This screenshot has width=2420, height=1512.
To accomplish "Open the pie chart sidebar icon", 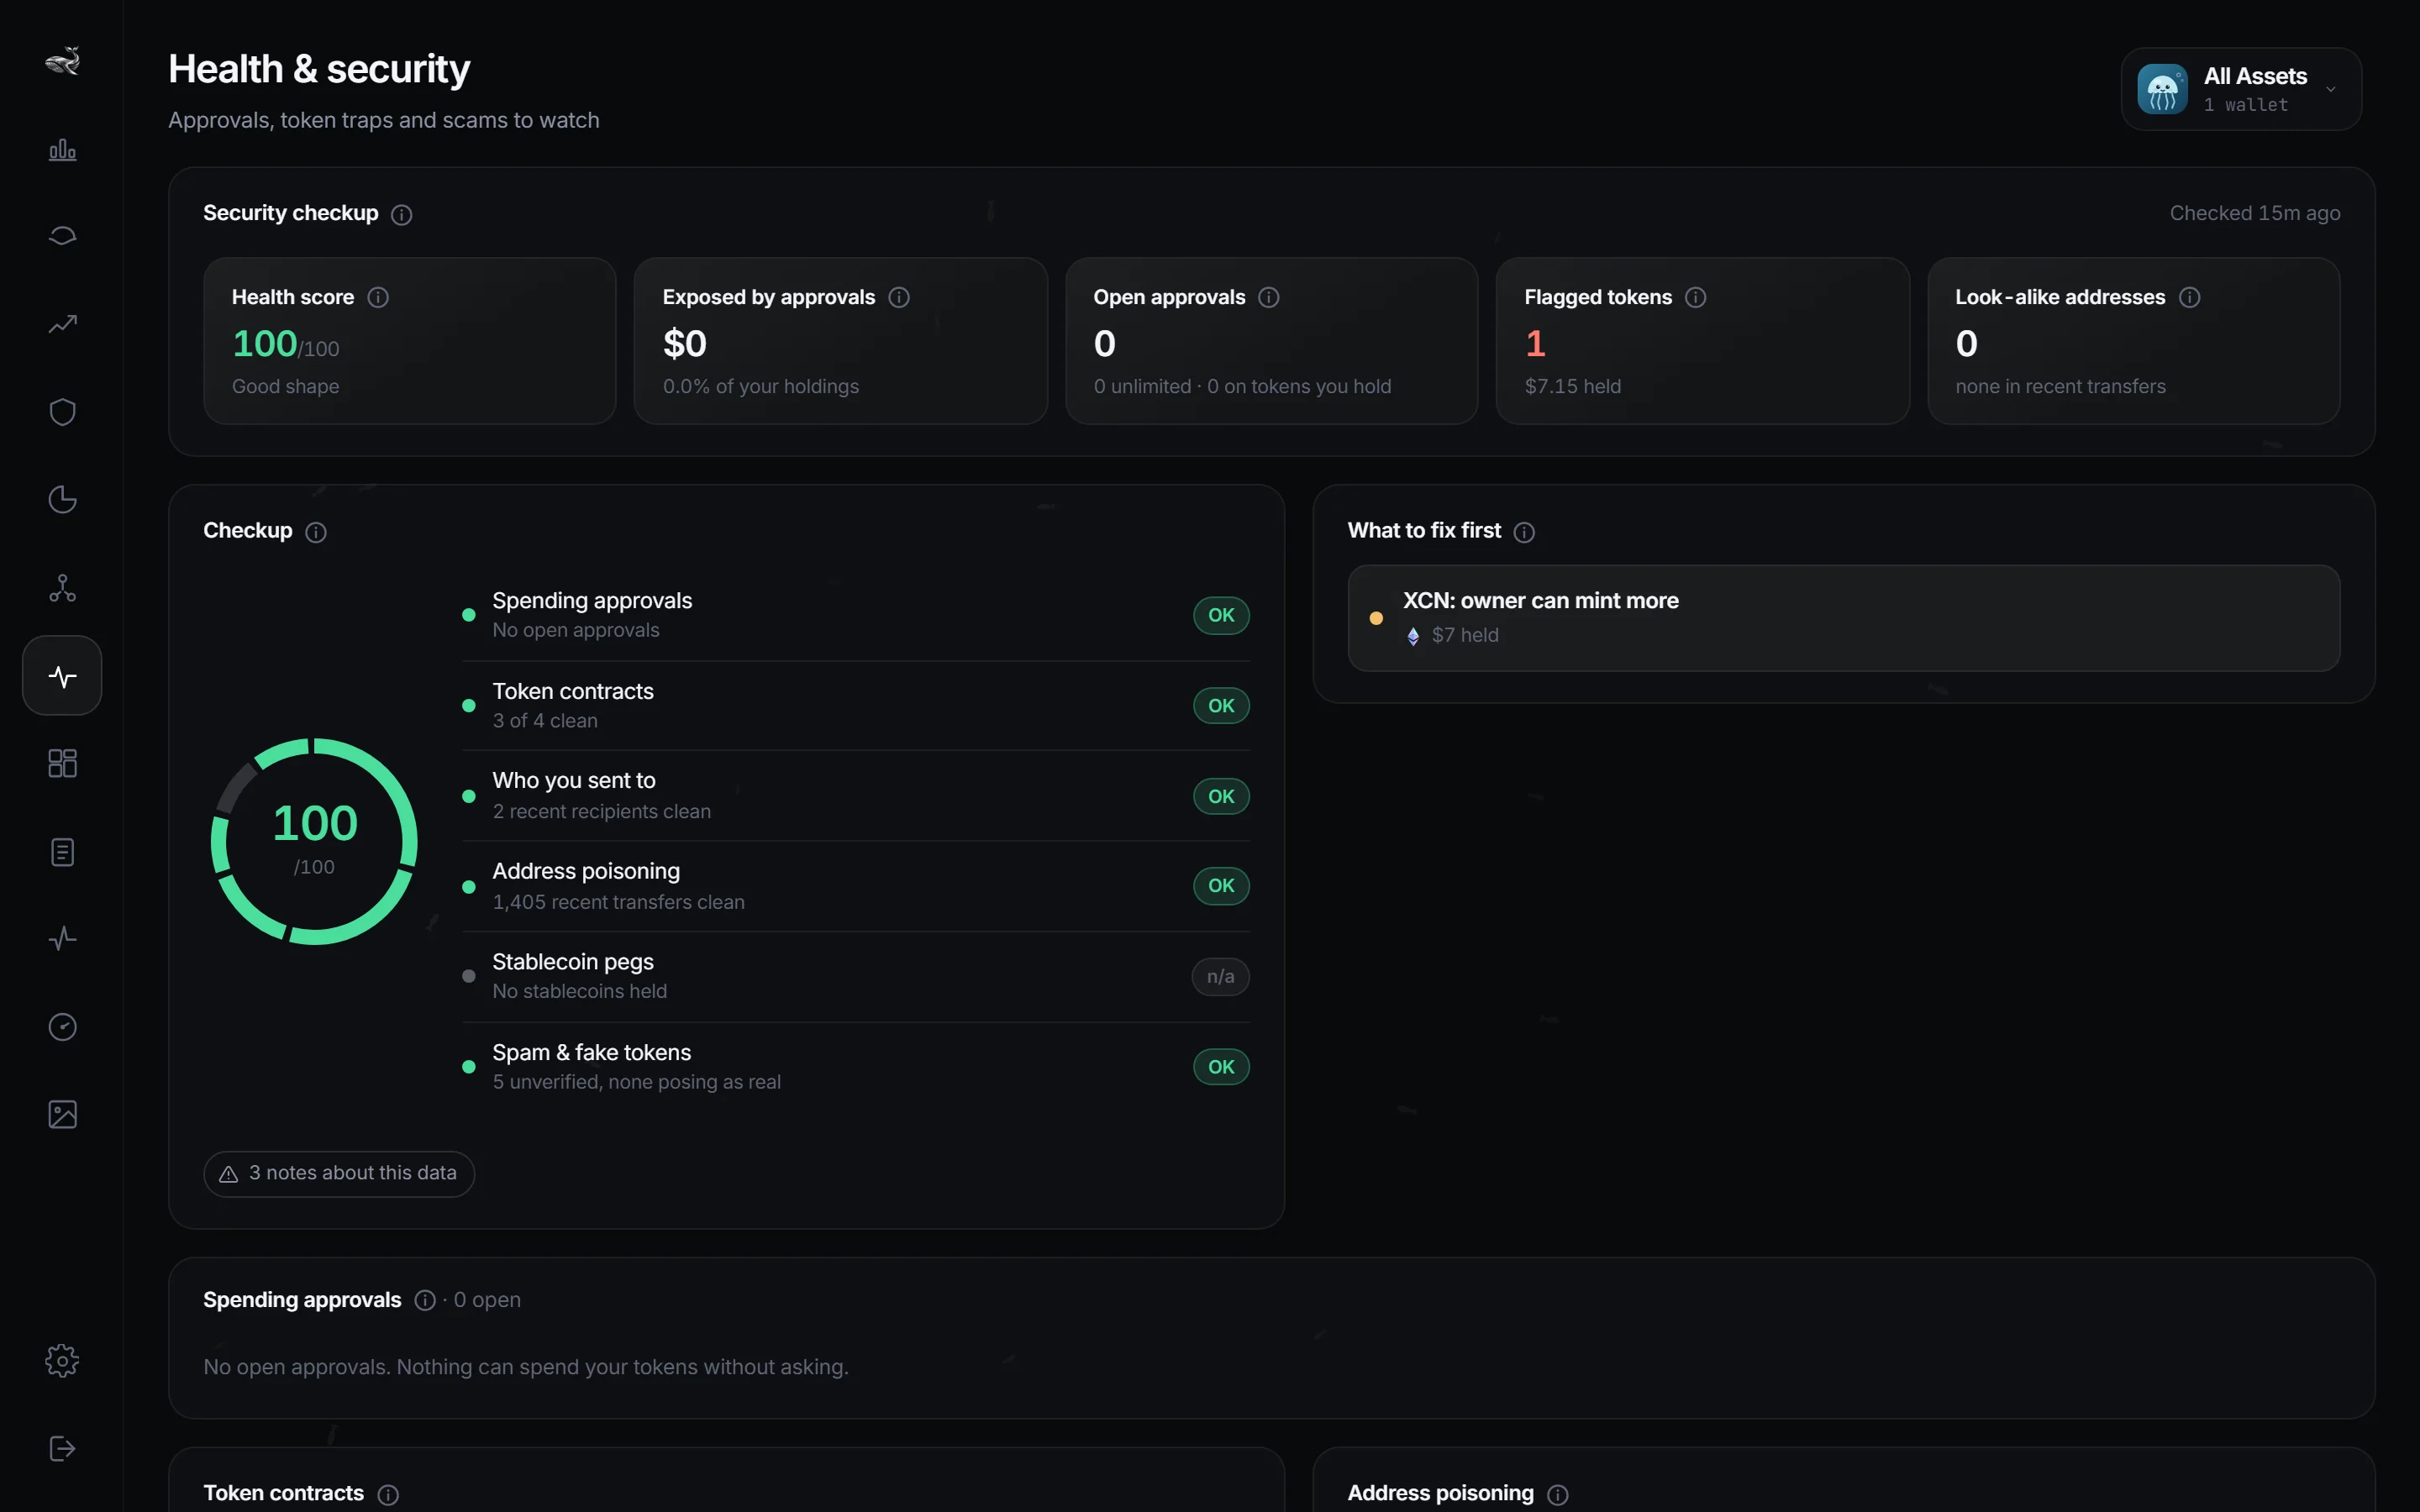I will pos(62,499).
